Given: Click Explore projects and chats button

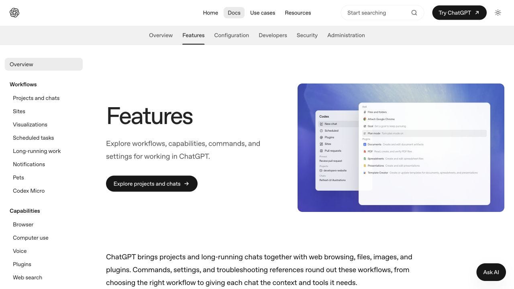Looking at the screenshot, I should click(152, 184).
